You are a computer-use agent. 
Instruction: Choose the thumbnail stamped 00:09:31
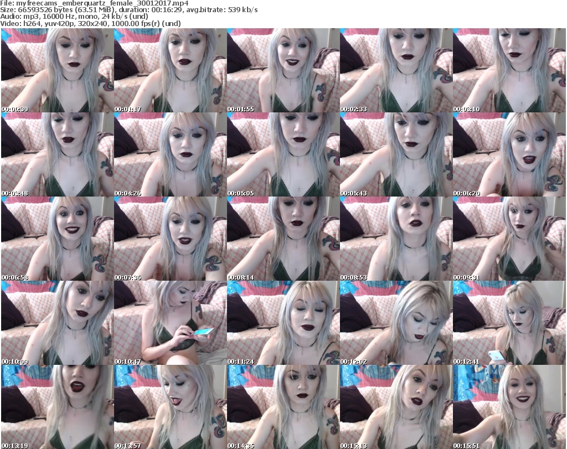pyautogui.click(x=509, y=239)
